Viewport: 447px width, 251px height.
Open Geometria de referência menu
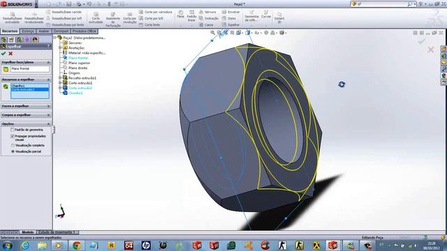pos(251,15)
